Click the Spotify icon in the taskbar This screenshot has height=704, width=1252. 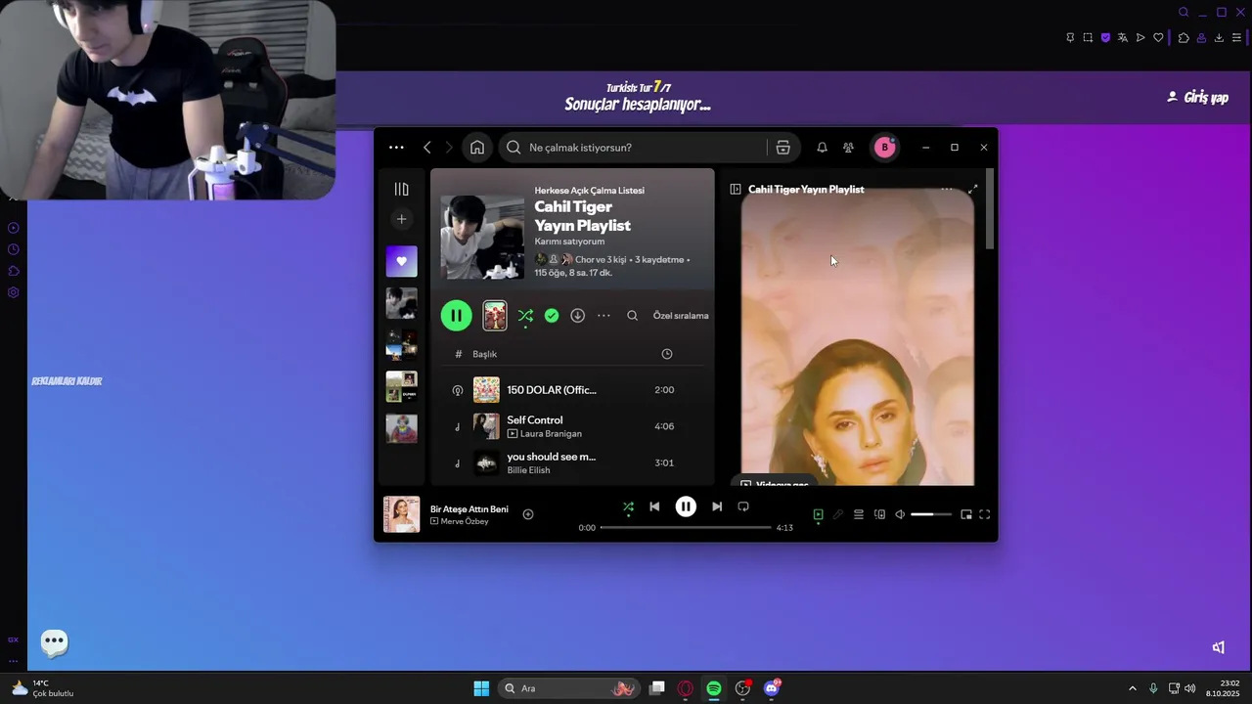[714, 688]
